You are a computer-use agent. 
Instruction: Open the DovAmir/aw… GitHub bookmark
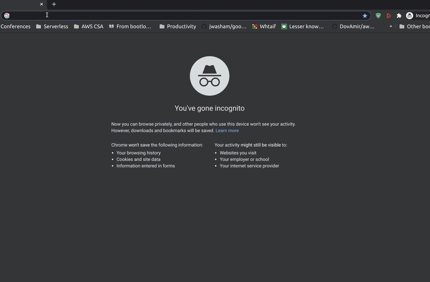point(353,27)
